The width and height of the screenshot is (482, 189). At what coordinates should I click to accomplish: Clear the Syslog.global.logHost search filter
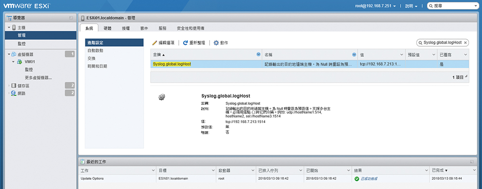click(466, 43)
